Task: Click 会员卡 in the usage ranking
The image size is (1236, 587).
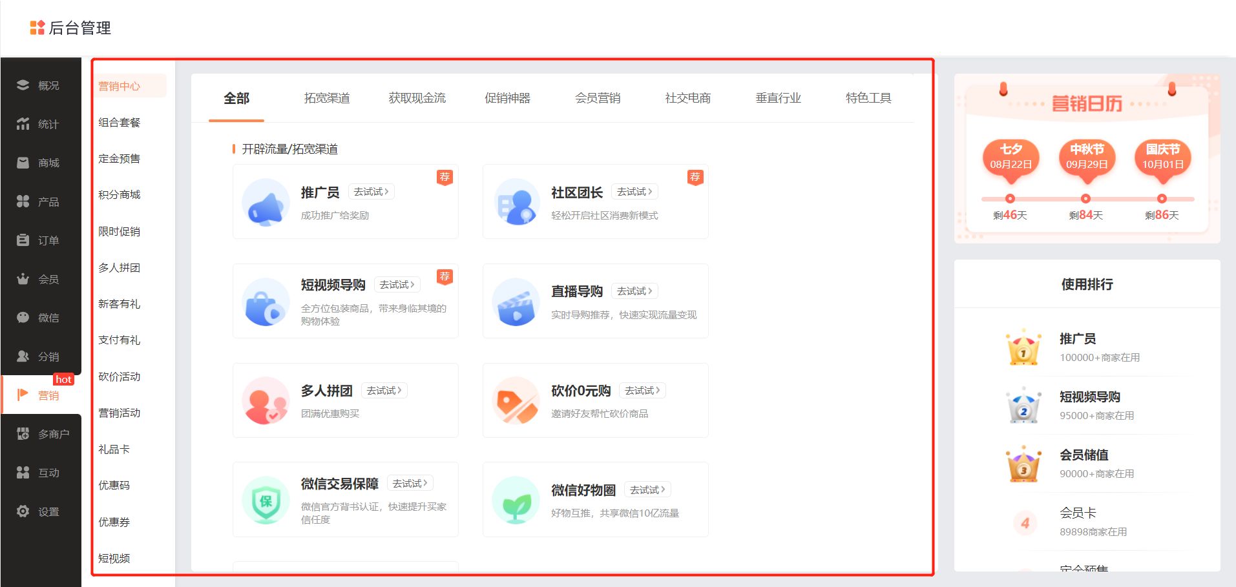Action: point(1078,513)
